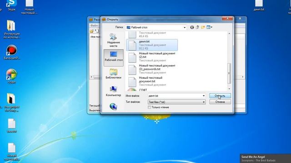291x163 pixels.
Task: Click background window left scroll arrow
Action: coord(91,77)
